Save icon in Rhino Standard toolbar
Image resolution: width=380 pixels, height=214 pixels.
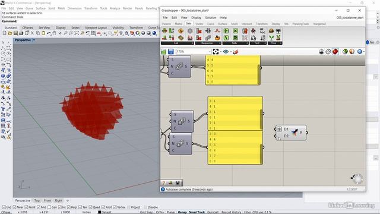[x=15, y=33]
